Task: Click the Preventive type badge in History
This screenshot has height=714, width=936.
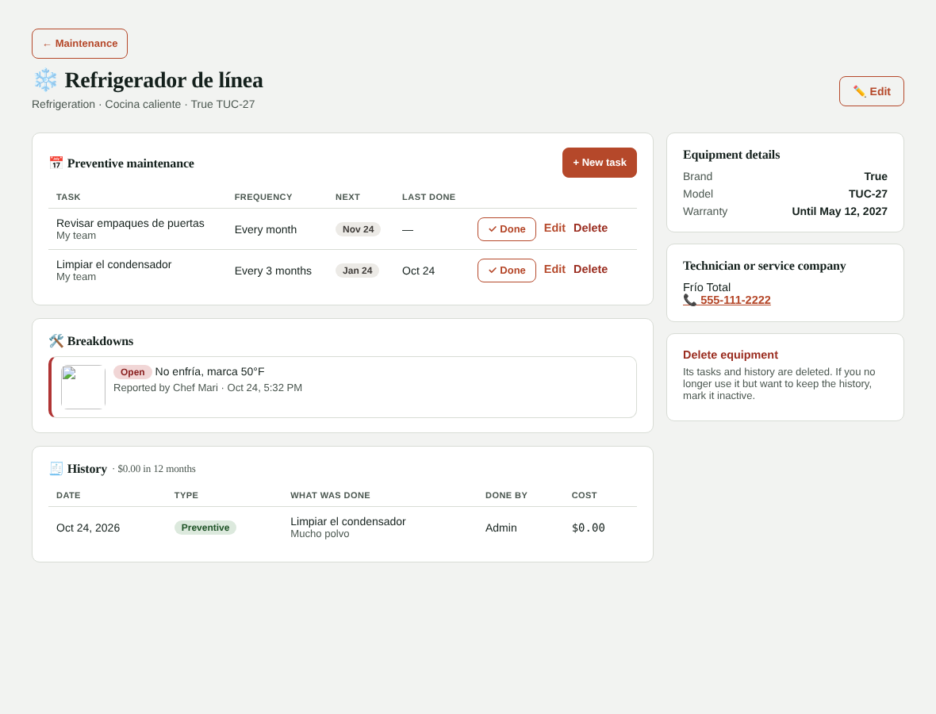Action: tap(205, 528)
